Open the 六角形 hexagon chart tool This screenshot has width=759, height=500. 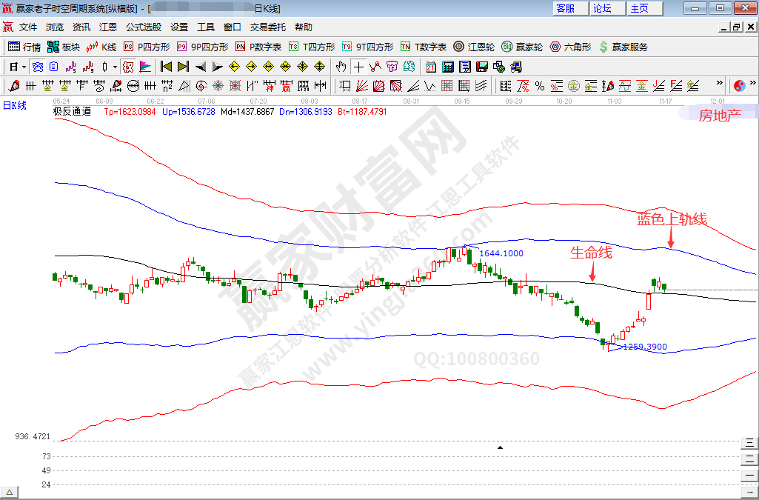[569, 47]
